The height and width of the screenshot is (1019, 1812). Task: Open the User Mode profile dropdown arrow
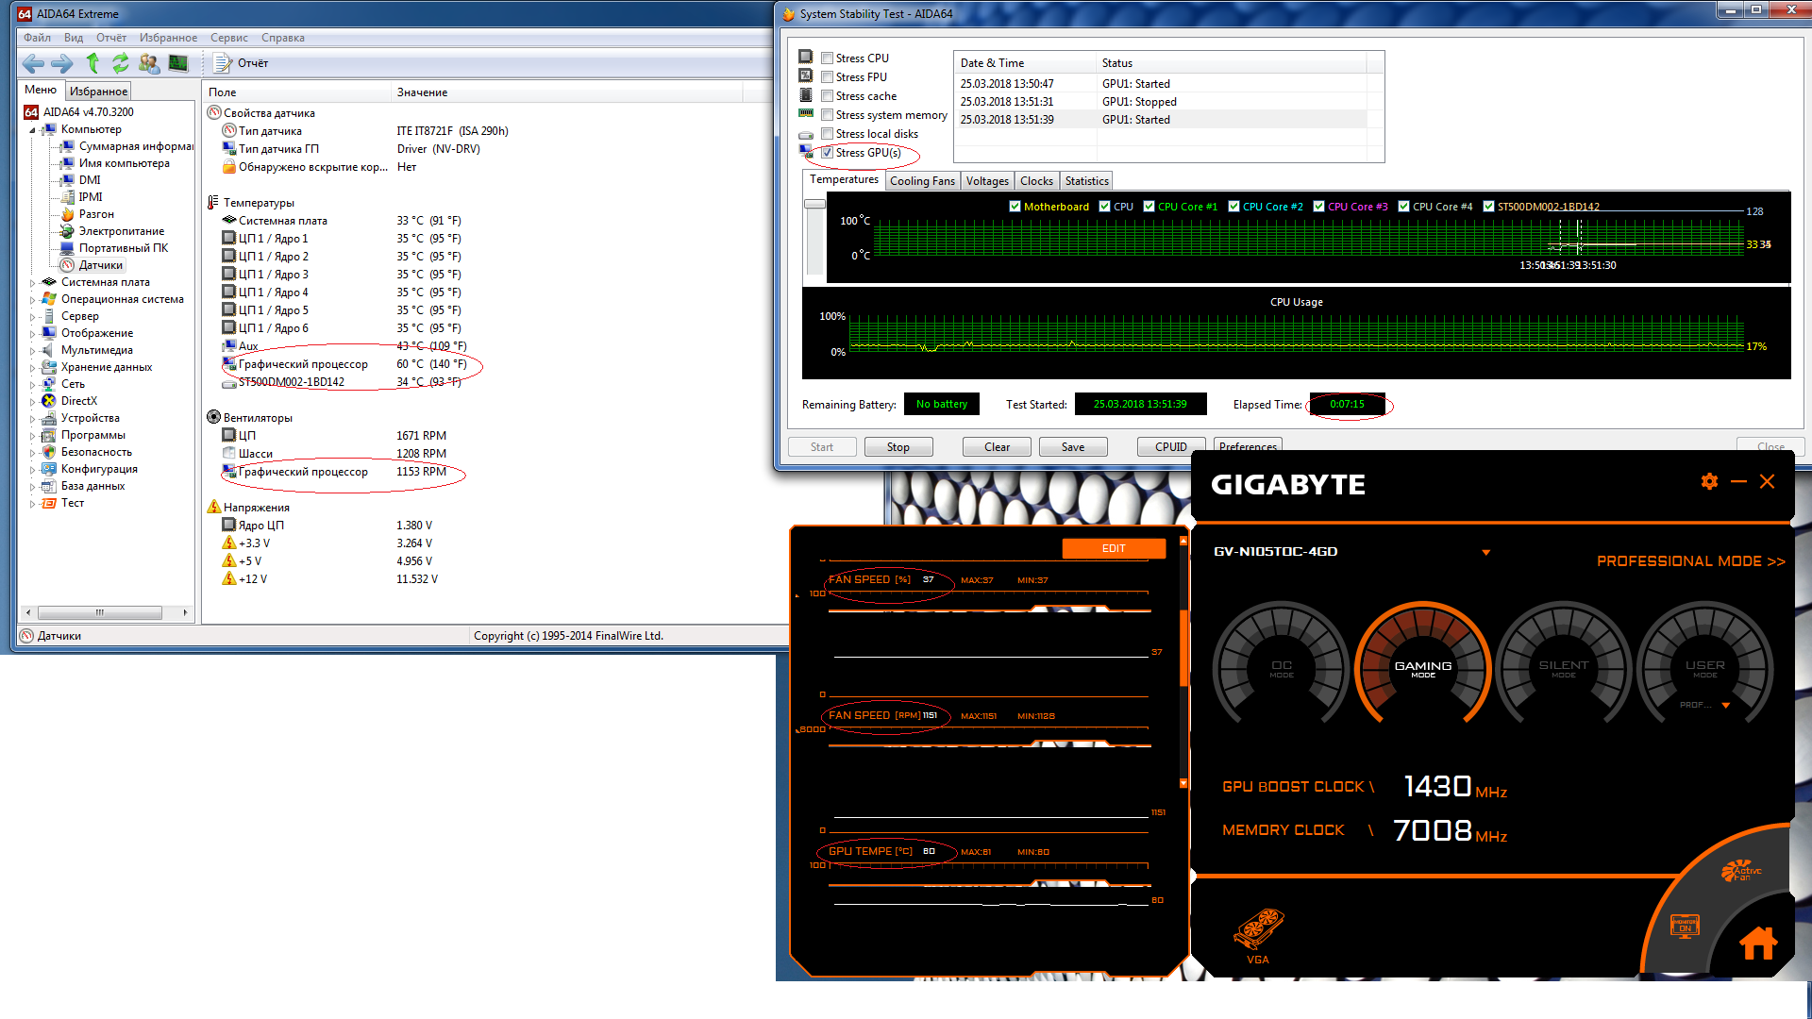pos(1725,705)
